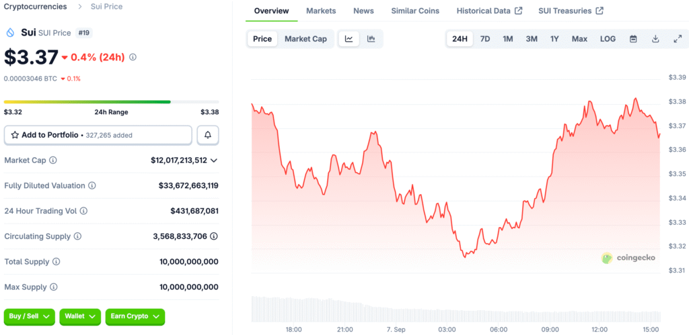Screen dimensions: 689x335
Task: Open the Earn Crypto dropdown
Action: pos(135,317)
